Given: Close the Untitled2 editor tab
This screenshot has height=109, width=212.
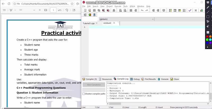Looking at the screenshot, I should 114,23.
